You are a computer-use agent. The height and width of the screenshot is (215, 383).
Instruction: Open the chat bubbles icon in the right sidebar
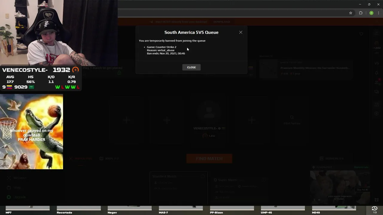(x=377, y=92)
